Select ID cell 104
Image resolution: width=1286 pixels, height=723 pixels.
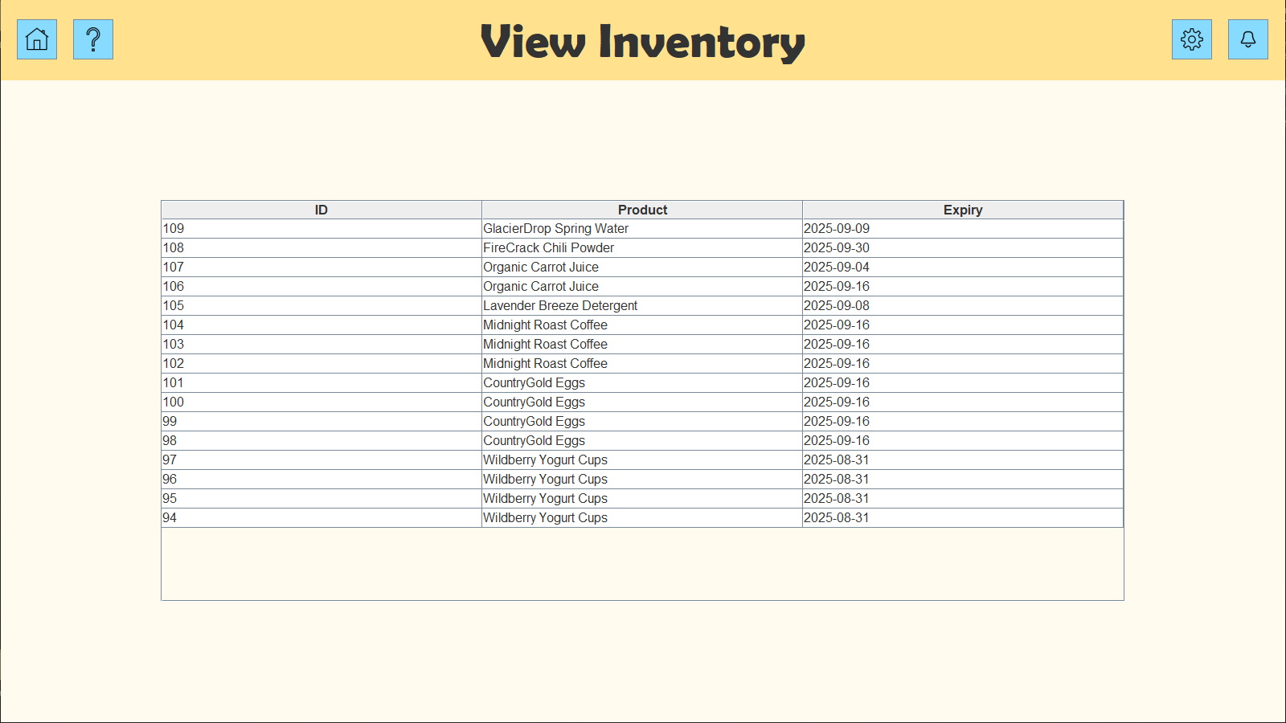coord(321,325)
